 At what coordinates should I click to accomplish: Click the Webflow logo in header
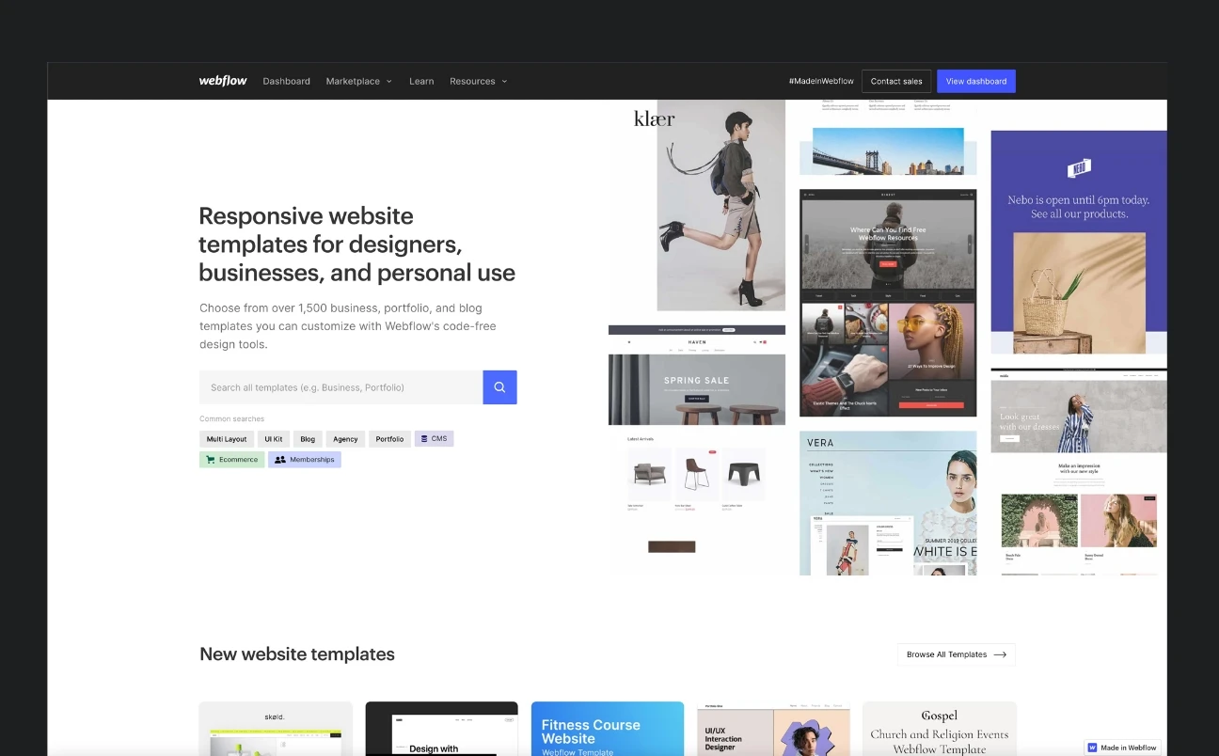(x=223, y=81)
